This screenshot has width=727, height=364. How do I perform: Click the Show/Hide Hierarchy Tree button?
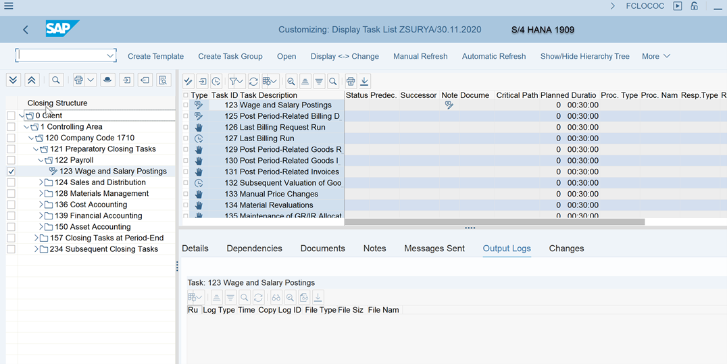tap(584, 57)
